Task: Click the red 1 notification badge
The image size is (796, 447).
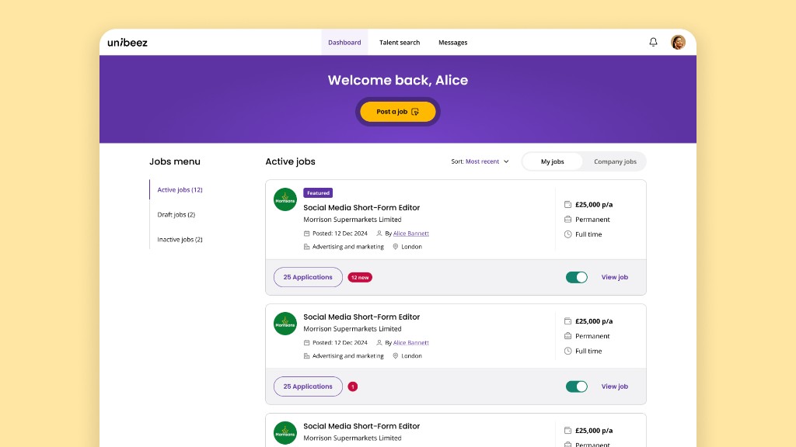Action: pos(353,386)
